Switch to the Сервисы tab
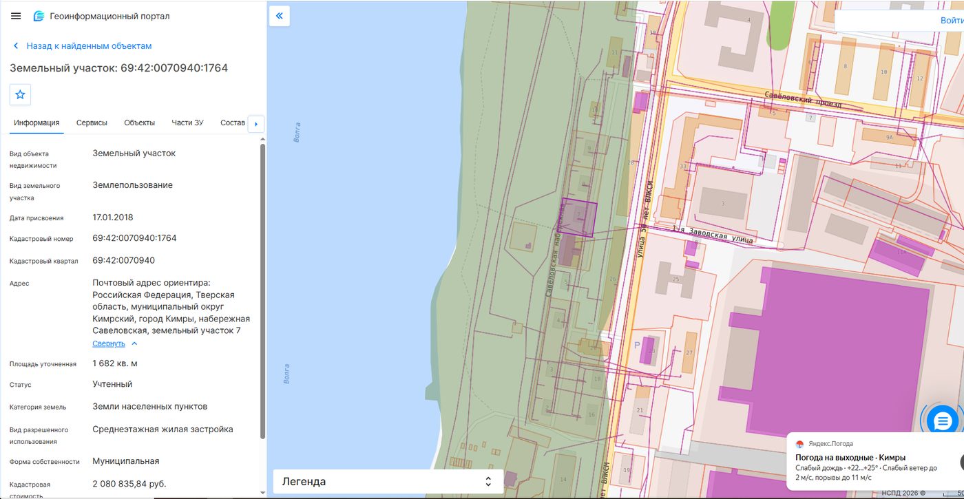This screenshot has height=499, width=964. click(92, 123)
